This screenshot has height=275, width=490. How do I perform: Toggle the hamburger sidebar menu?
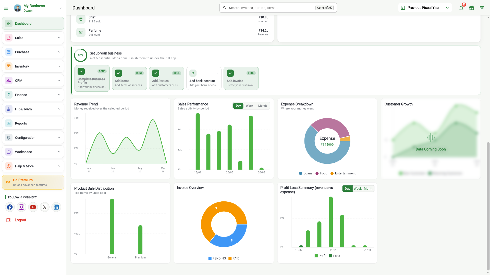6,8
